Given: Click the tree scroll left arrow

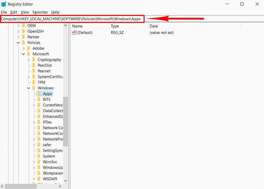Looking at the screenshot, I should click(2, 186).
